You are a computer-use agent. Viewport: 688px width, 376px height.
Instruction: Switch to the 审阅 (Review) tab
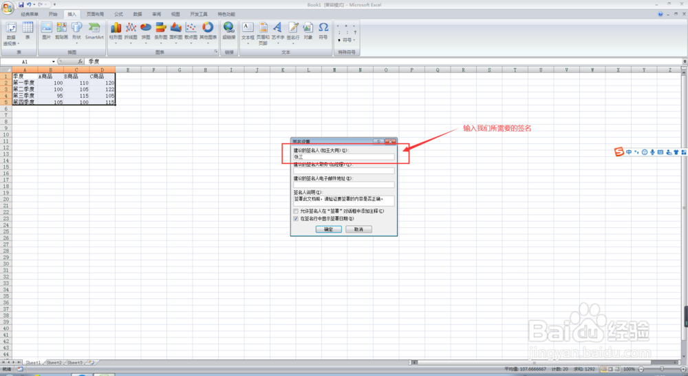[x=157, y=14]
